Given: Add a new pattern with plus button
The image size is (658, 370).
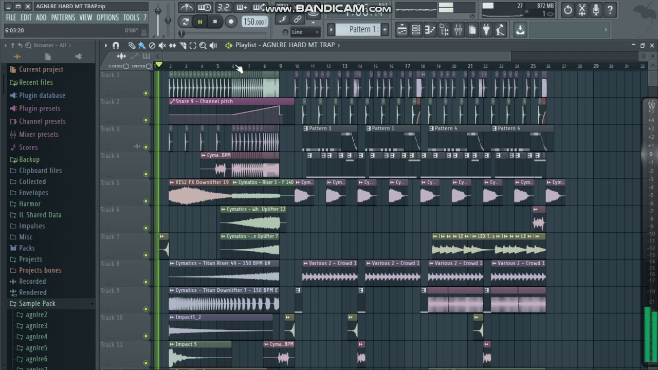Looking at the screenshot, I should pyautogui.click(x=385, y=30).
